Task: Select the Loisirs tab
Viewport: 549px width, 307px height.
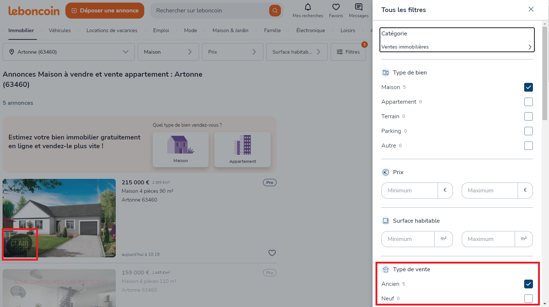Action: coord(348,31)
